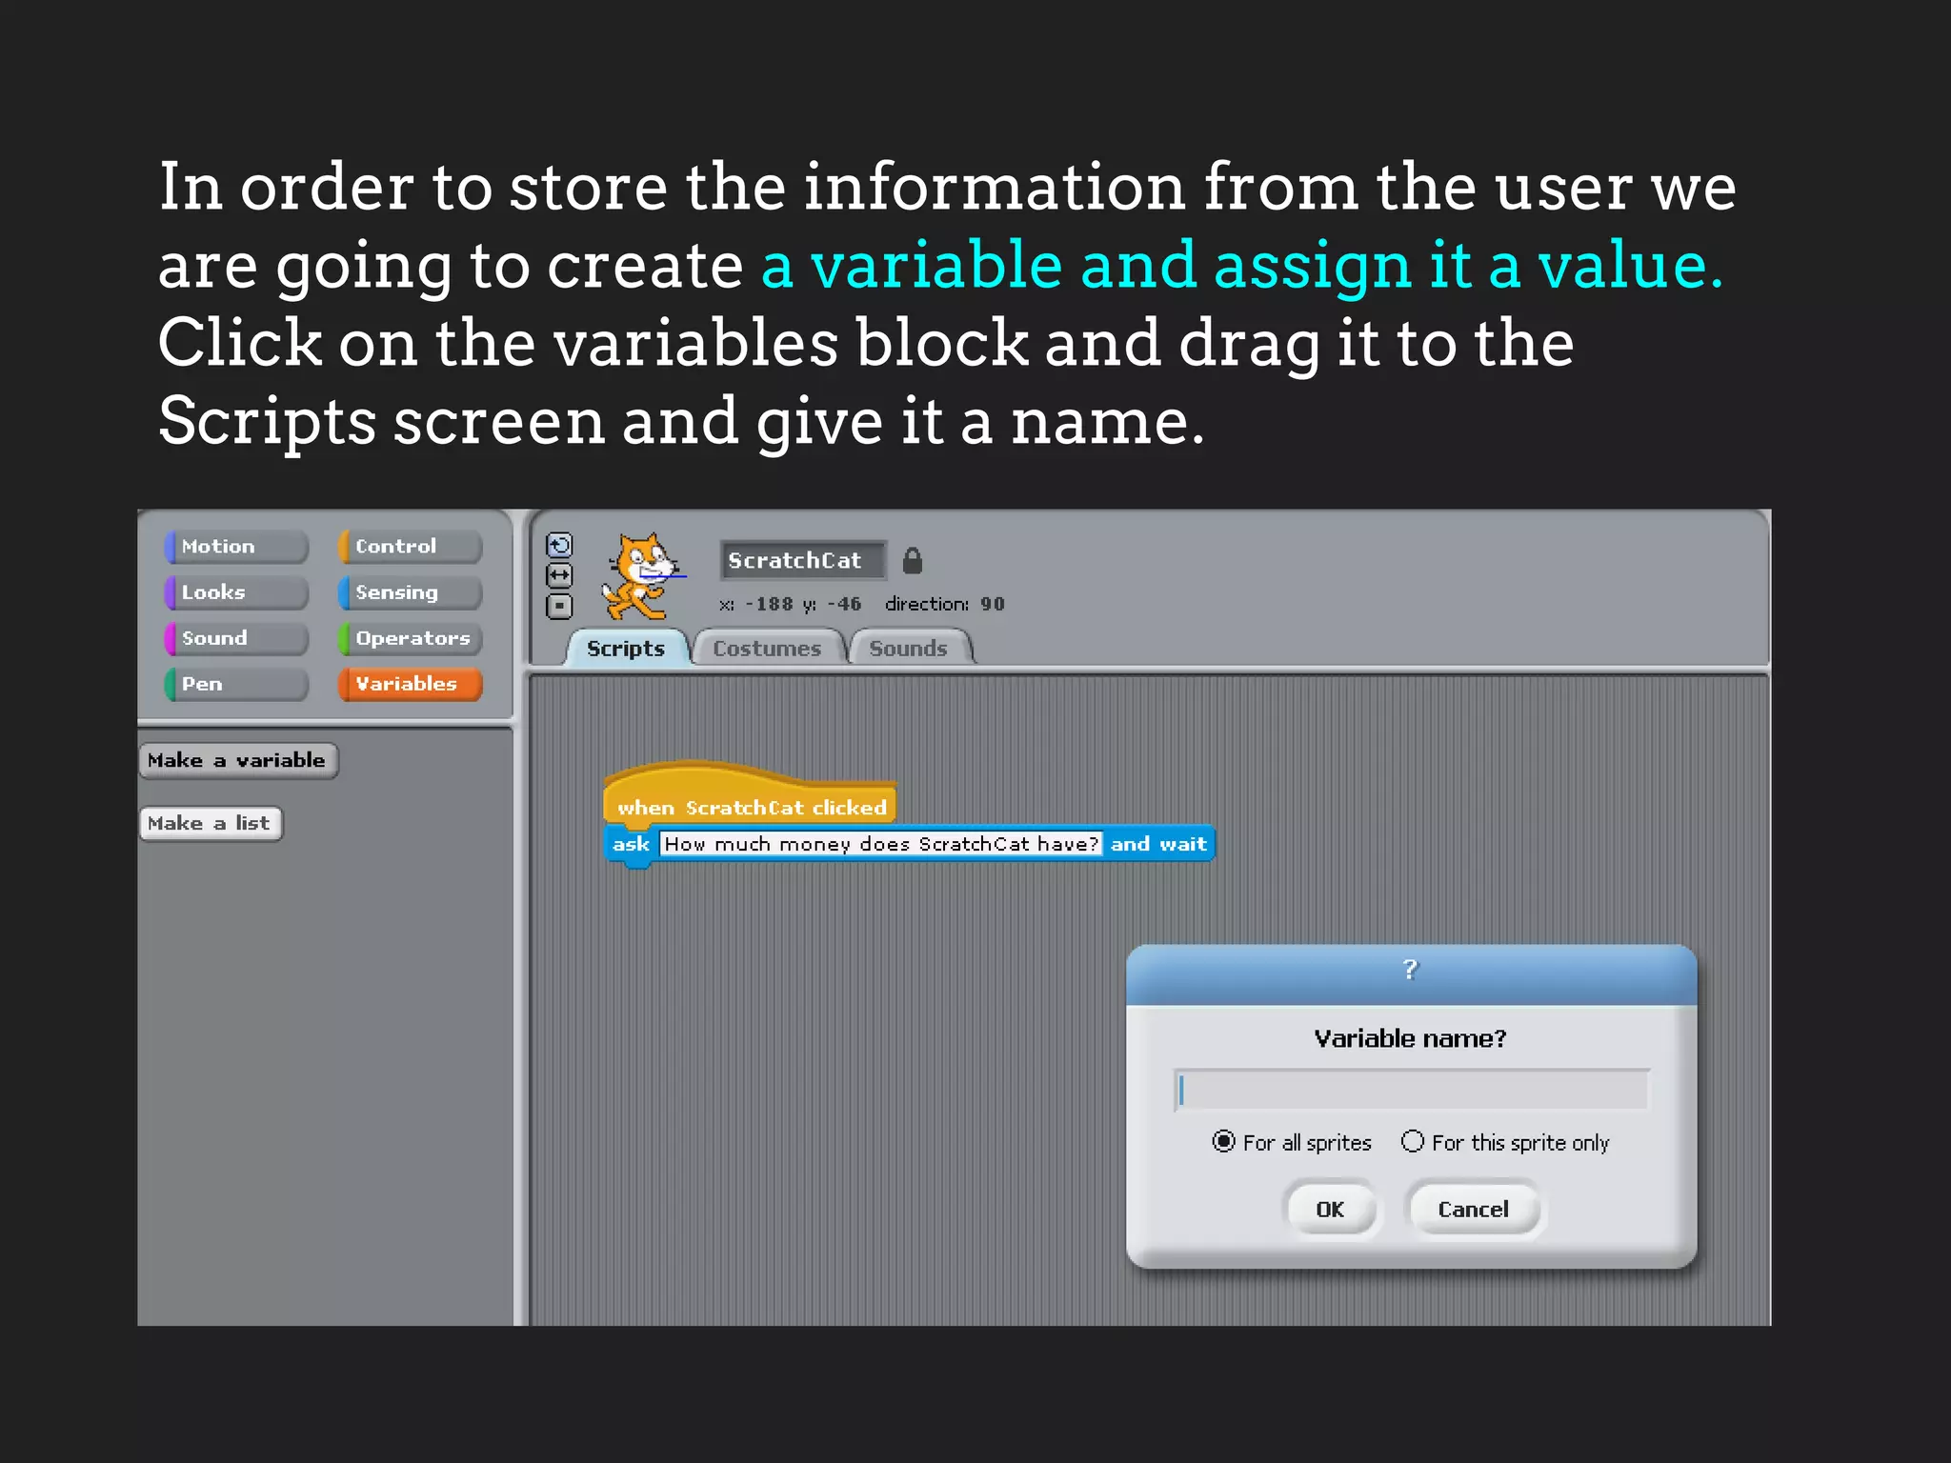The width and height of the screenshot is (1951, 1463).
Task: Click the Make a variable button
Action: point(238,760)
